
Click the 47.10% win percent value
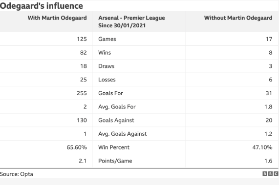click(x=262, y=147)
